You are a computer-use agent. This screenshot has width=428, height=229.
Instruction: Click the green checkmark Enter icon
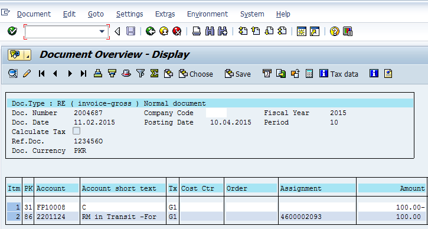12,31
